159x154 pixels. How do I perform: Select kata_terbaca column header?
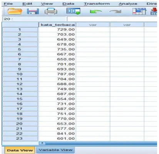(x=57, y=25)
